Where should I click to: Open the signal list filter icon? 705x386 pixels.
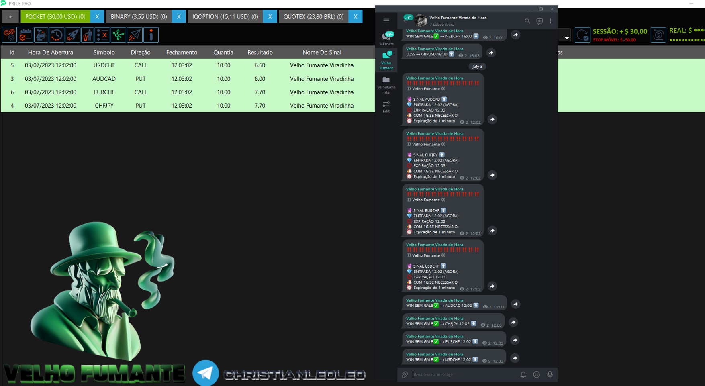coord(103,35)
